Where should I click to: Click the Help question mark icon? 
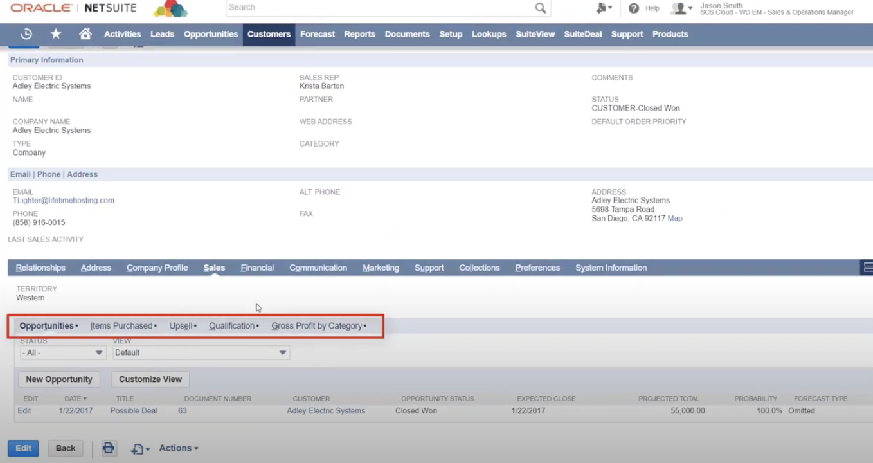click(x=634, y=8)
